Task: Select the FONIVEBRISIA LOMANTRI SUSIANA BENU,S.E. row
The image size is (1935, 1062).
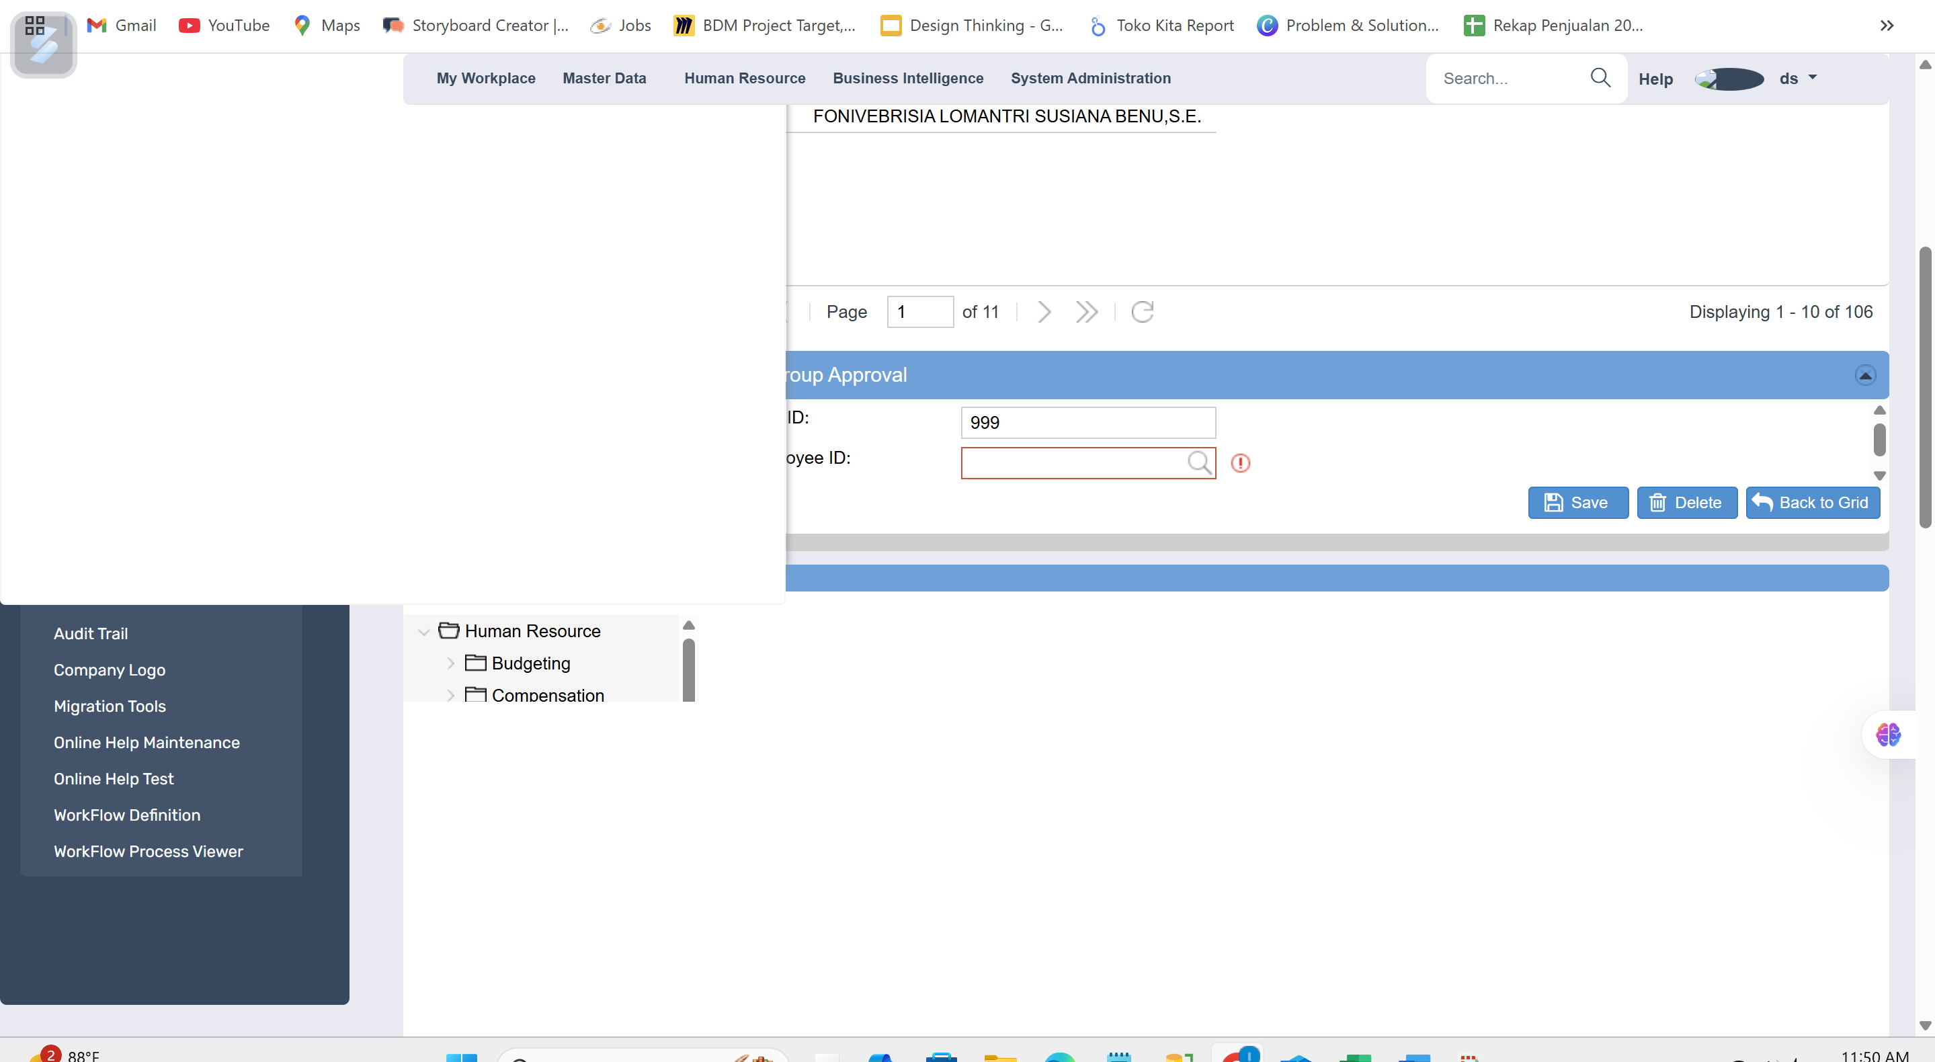Action: [1007, 116]
